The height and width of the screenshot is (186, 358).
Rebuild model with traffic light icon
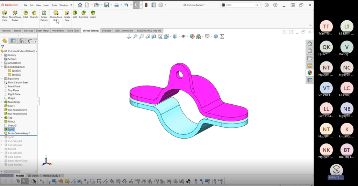146,5
